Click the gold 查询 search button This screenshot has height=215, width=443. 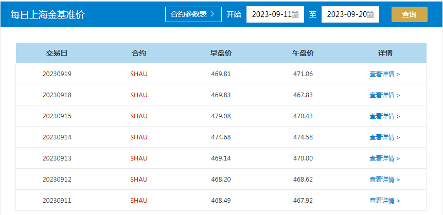coord(409,14)
